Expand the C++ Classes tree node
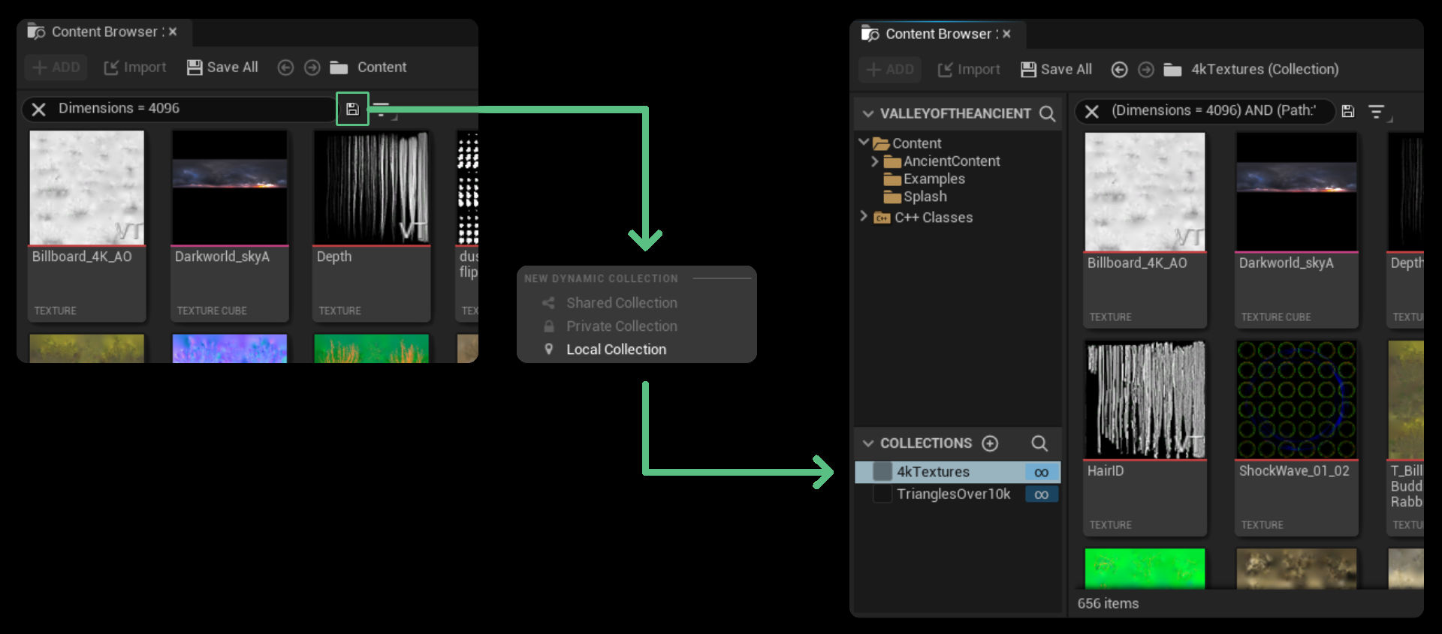 864,217
